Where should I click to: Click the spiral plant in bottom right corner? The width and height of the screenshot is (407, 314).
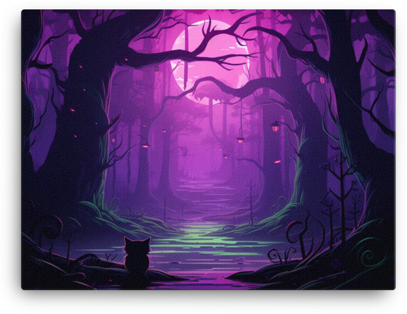coord(367,256)
